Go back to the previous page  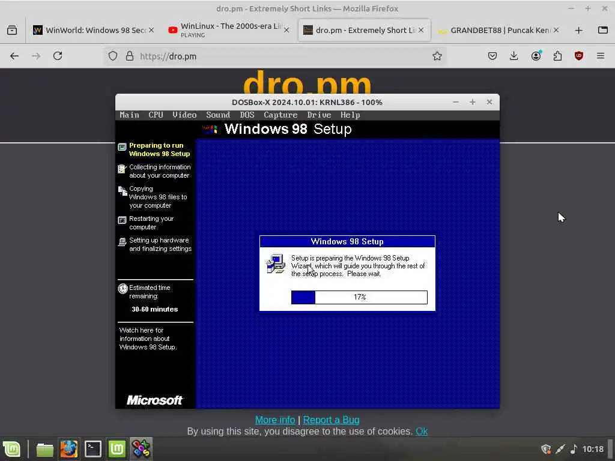14,56
